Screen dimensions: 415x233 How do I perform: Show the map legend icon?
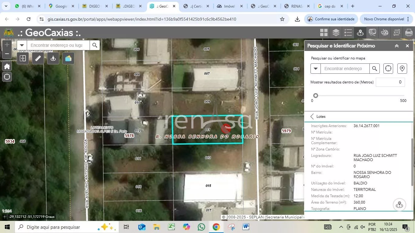(348, 32)
